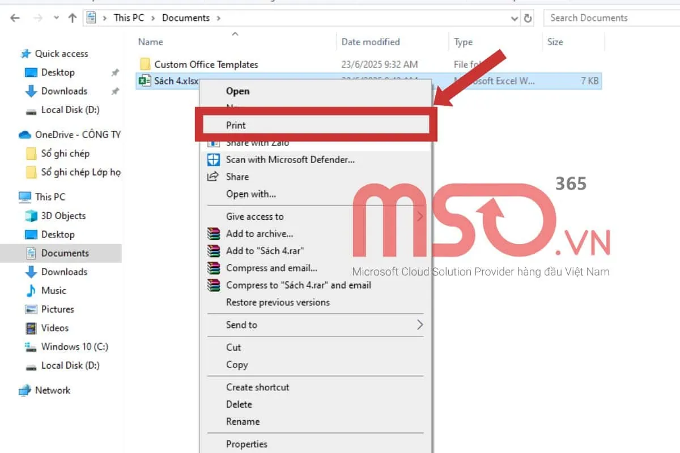This screenshot has width=680, height=453.
Task: Click the Compress and email WinRAR icon
Action: (213, 268)
